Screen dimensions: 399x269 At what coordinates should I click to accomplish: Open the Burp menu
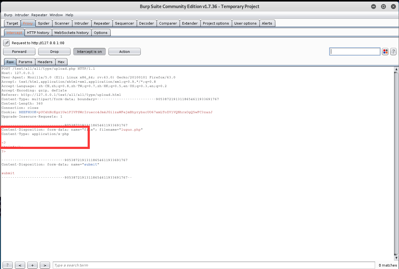point(8,15)
